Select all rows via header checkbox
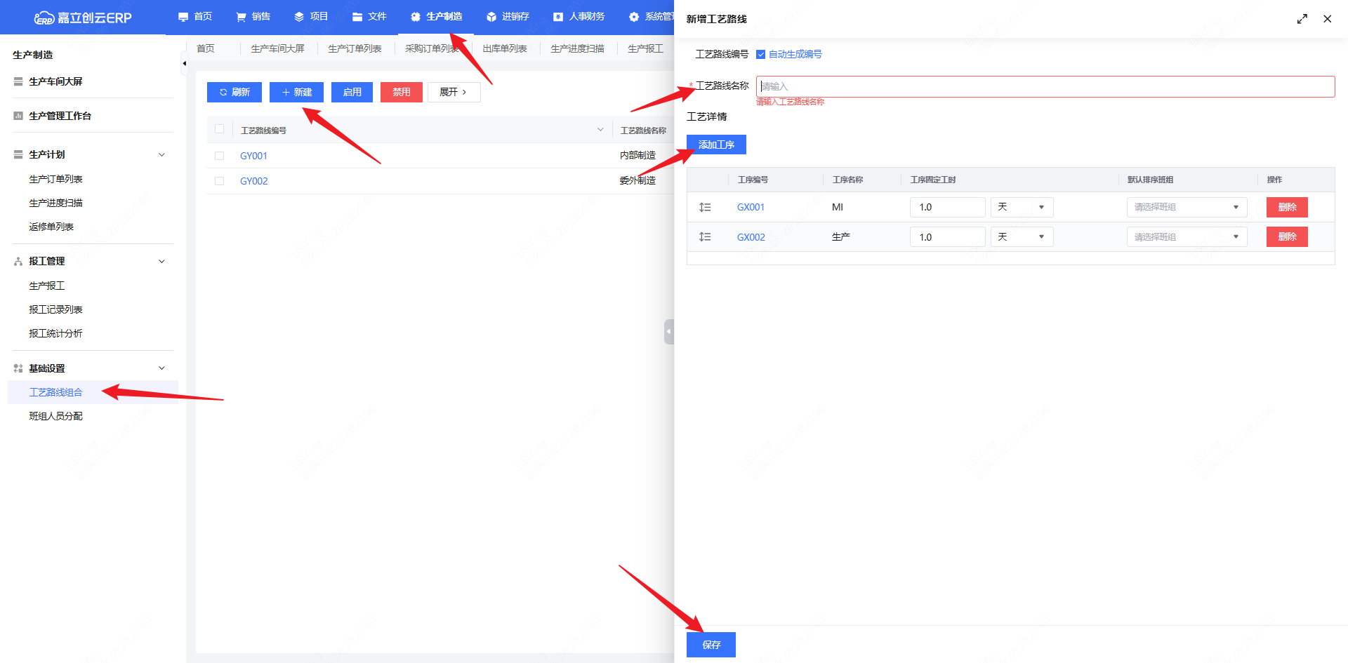1348x663 pixels. pos(219,129)
